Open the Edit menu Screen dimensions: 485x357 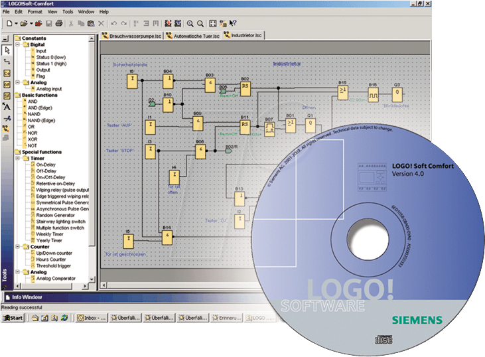(x=19, y=12)
